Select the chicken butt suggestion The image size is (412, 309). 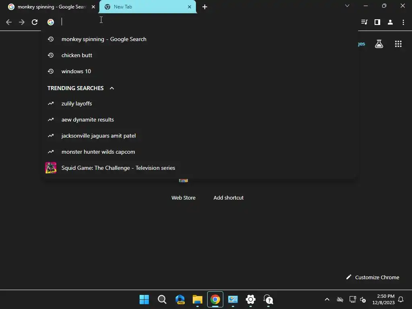pyautogui.click(x=200, y=55)
